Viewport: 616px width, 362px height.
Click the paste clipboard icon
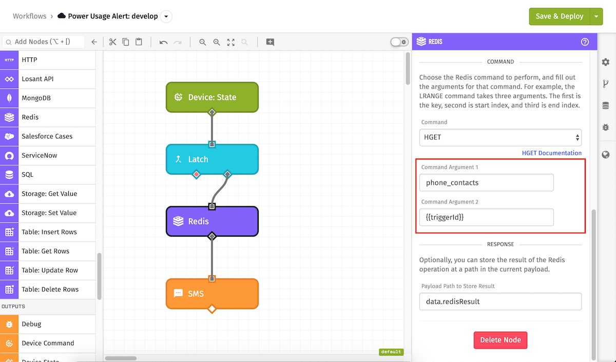[x=139, y=42]
